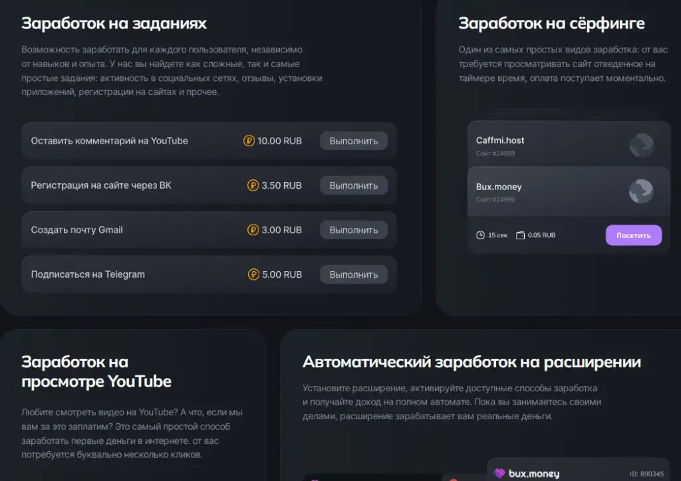The height and width of the screenshot is (481, 681).
Task: Click the 5.00 RUB reward amount
Action: click(282, 274)
